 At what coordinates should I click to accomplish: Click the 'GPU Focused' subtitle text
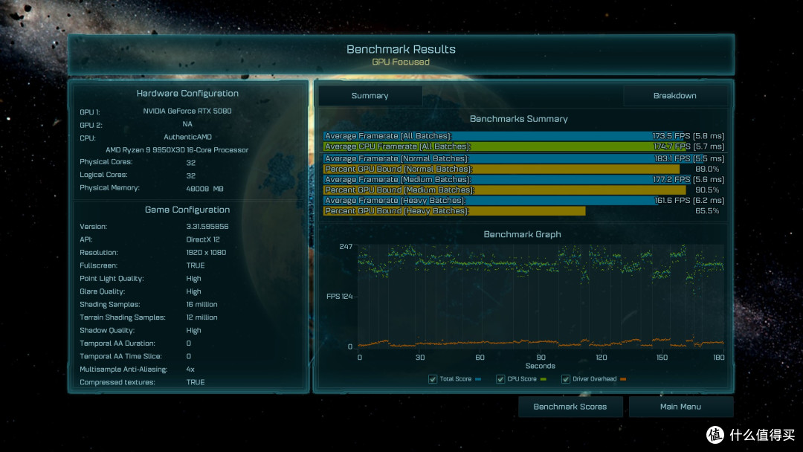[x=401, y=62]
